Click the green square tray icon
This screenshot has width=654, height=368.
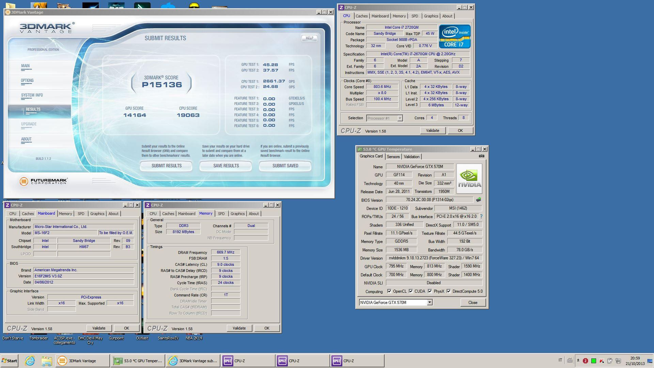click(593, 361)
